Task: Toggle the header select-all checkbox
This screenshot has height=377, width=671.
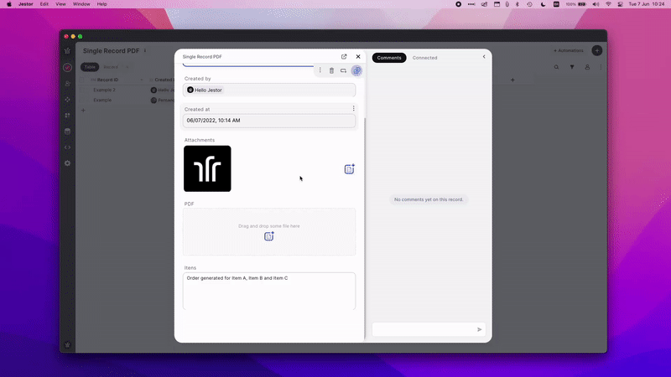Action: [x=81, y=80]
